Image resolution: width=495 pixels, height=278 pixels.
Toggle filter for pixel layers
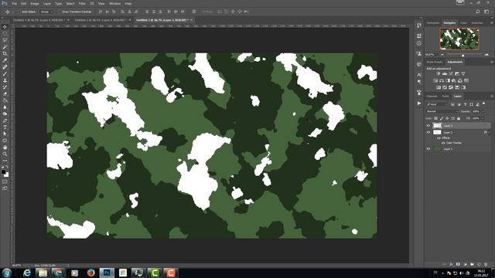click(x=452, y=104)
